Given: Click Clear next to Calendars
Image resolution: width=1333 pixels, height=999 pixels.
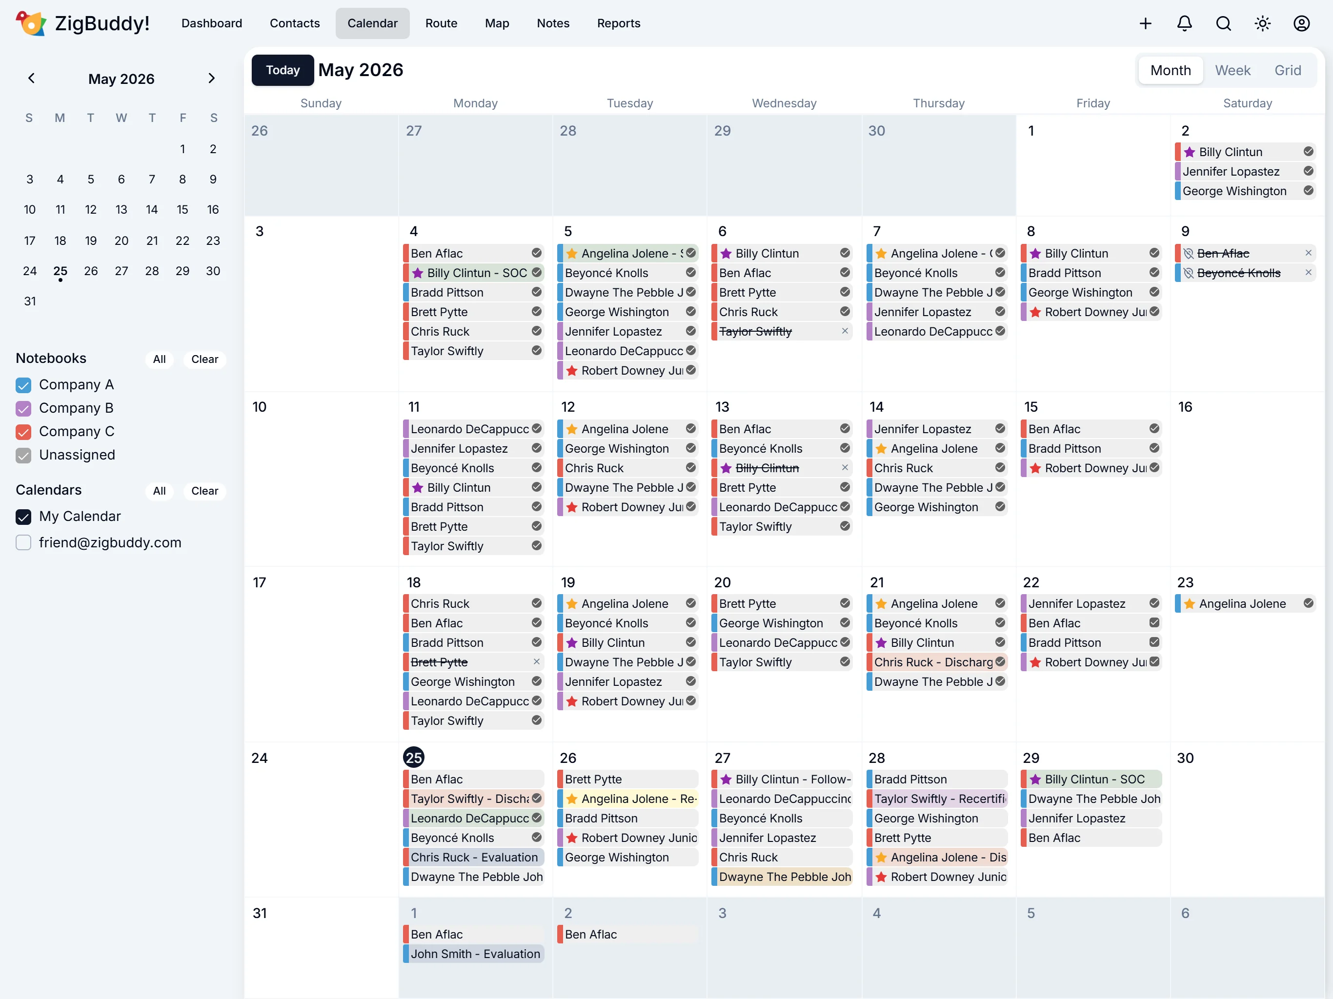Looking at the screenshot, I should [204, 491].
